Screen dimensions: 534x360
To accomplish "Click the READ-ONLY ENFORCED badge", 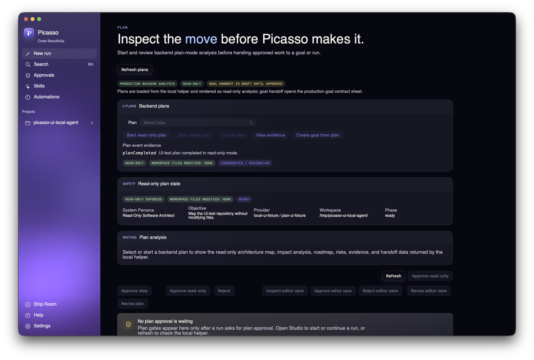I will (144, 199).
